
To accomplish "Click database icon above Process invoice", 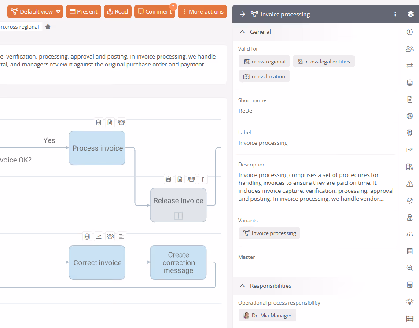I will point(98,122).
